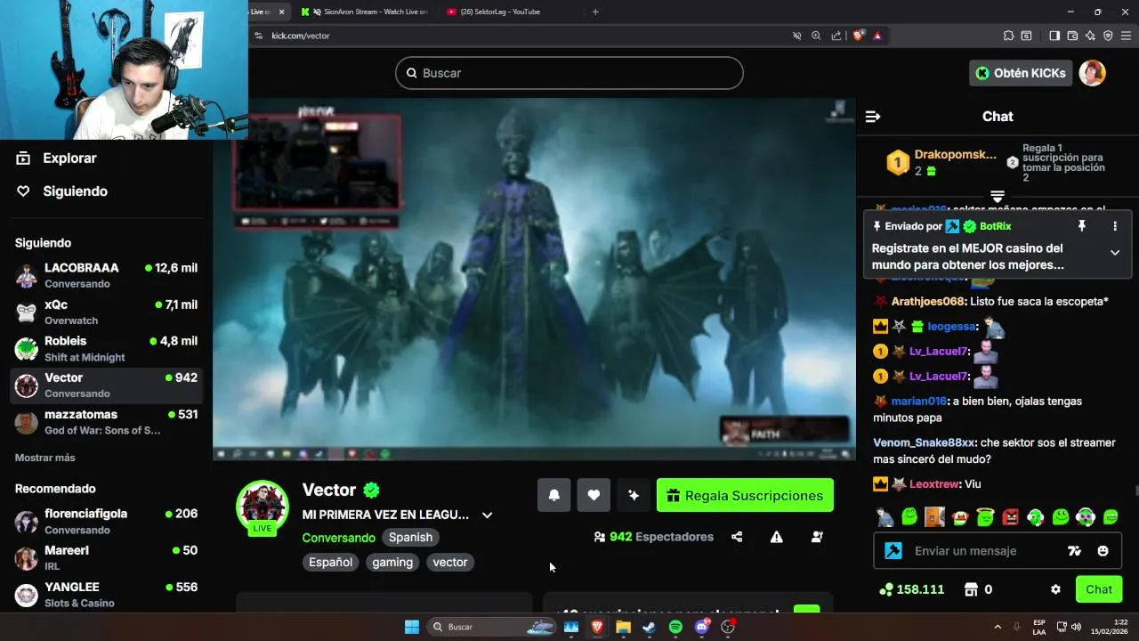The image size is (1139, 641).
Task: Click the Brave Shields lion icon
Action: point(858,36)
